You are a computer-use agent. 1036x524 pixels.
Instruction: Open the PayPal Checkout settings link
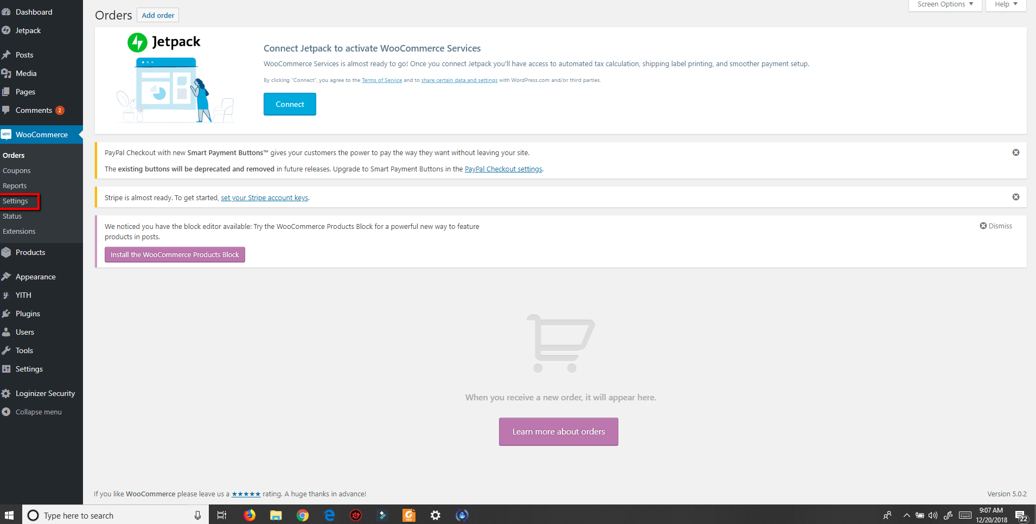click(x=503, y=169)
